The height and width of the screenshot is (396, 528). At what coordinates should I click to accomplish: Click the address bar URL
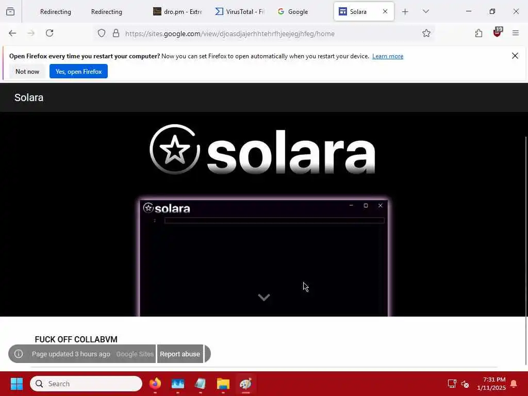point(229,34)
